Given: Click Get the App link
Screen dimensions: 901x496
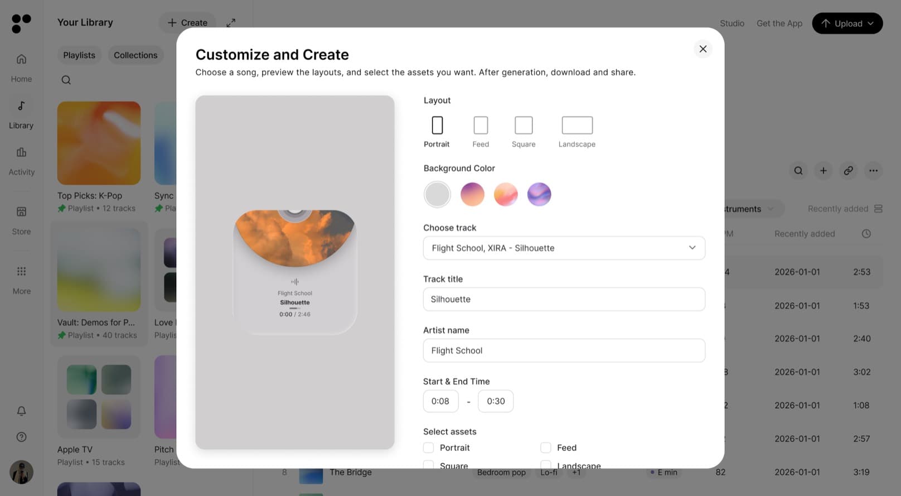Looking at the screenshot, I should click(x=779, y=23).
